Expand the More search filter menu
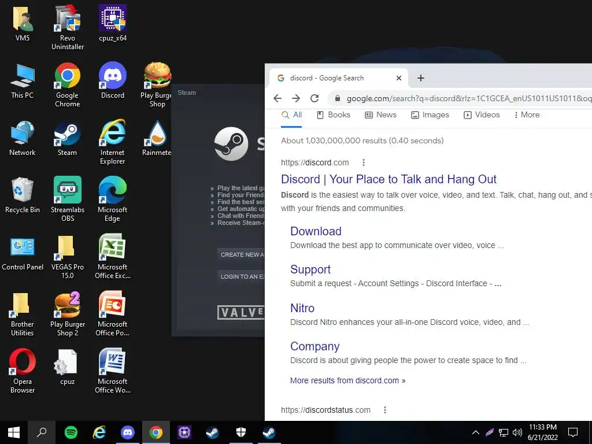Screen dimensions: 592x444 point(527,115)
